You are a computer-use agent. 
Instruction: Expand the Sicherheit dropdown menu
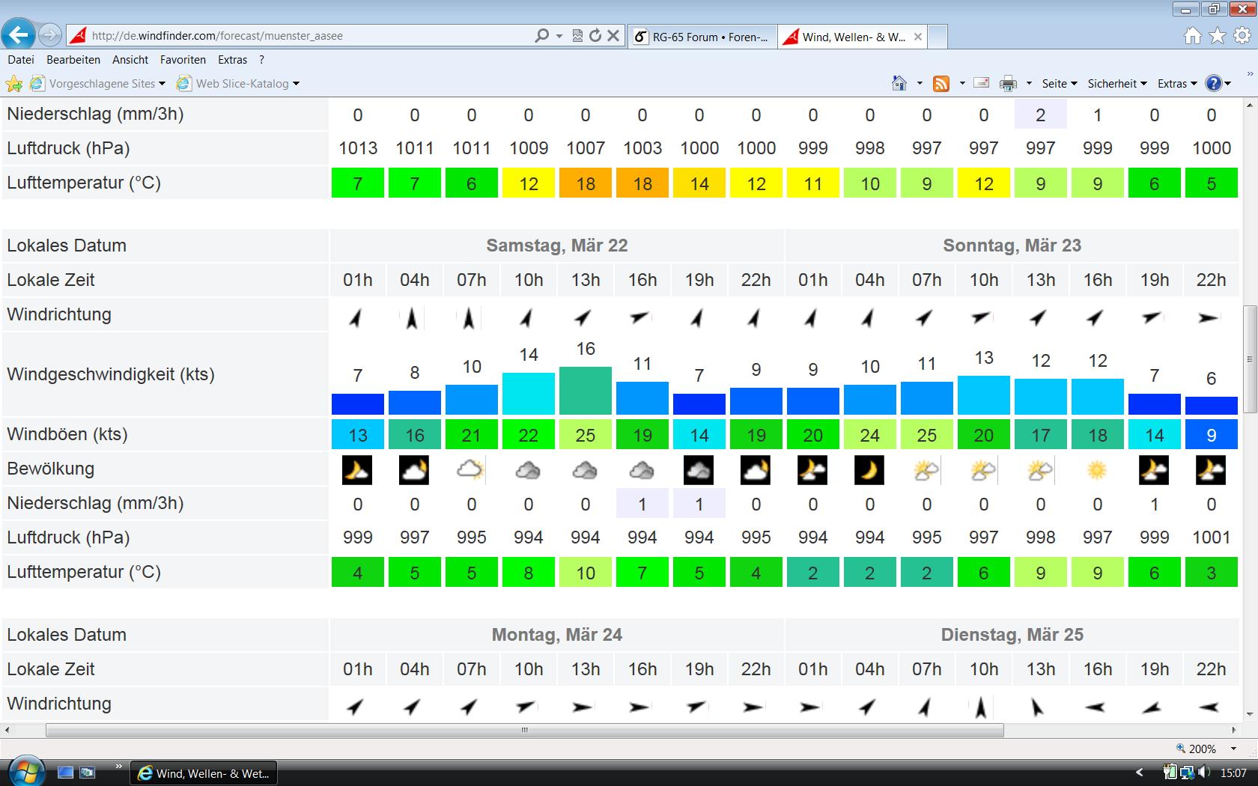coord(1116,84)
